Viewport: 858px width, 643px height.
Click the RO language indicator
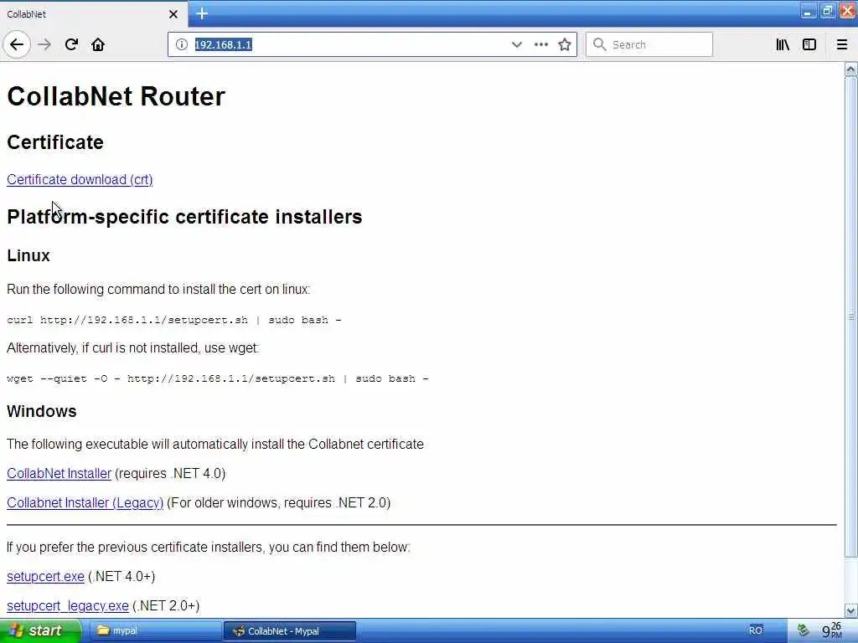point(756,630)
